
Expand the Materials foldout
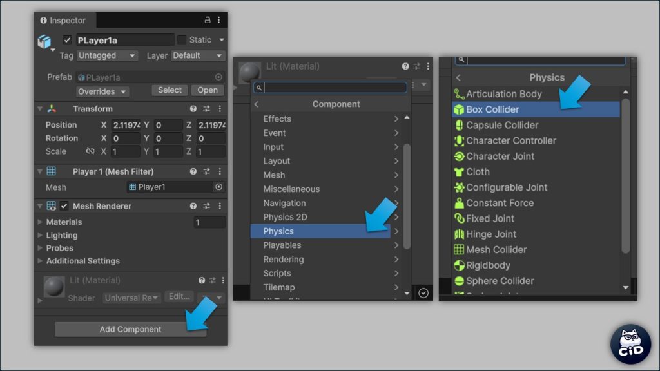pos(41,222)
